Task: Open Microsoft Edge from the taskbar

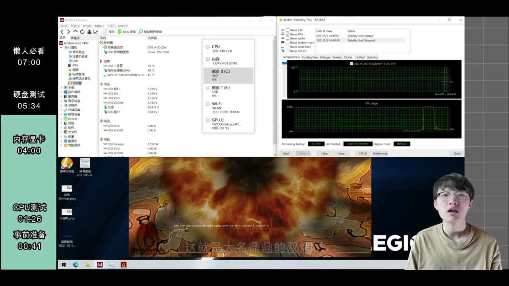Action: click(76, 265)
